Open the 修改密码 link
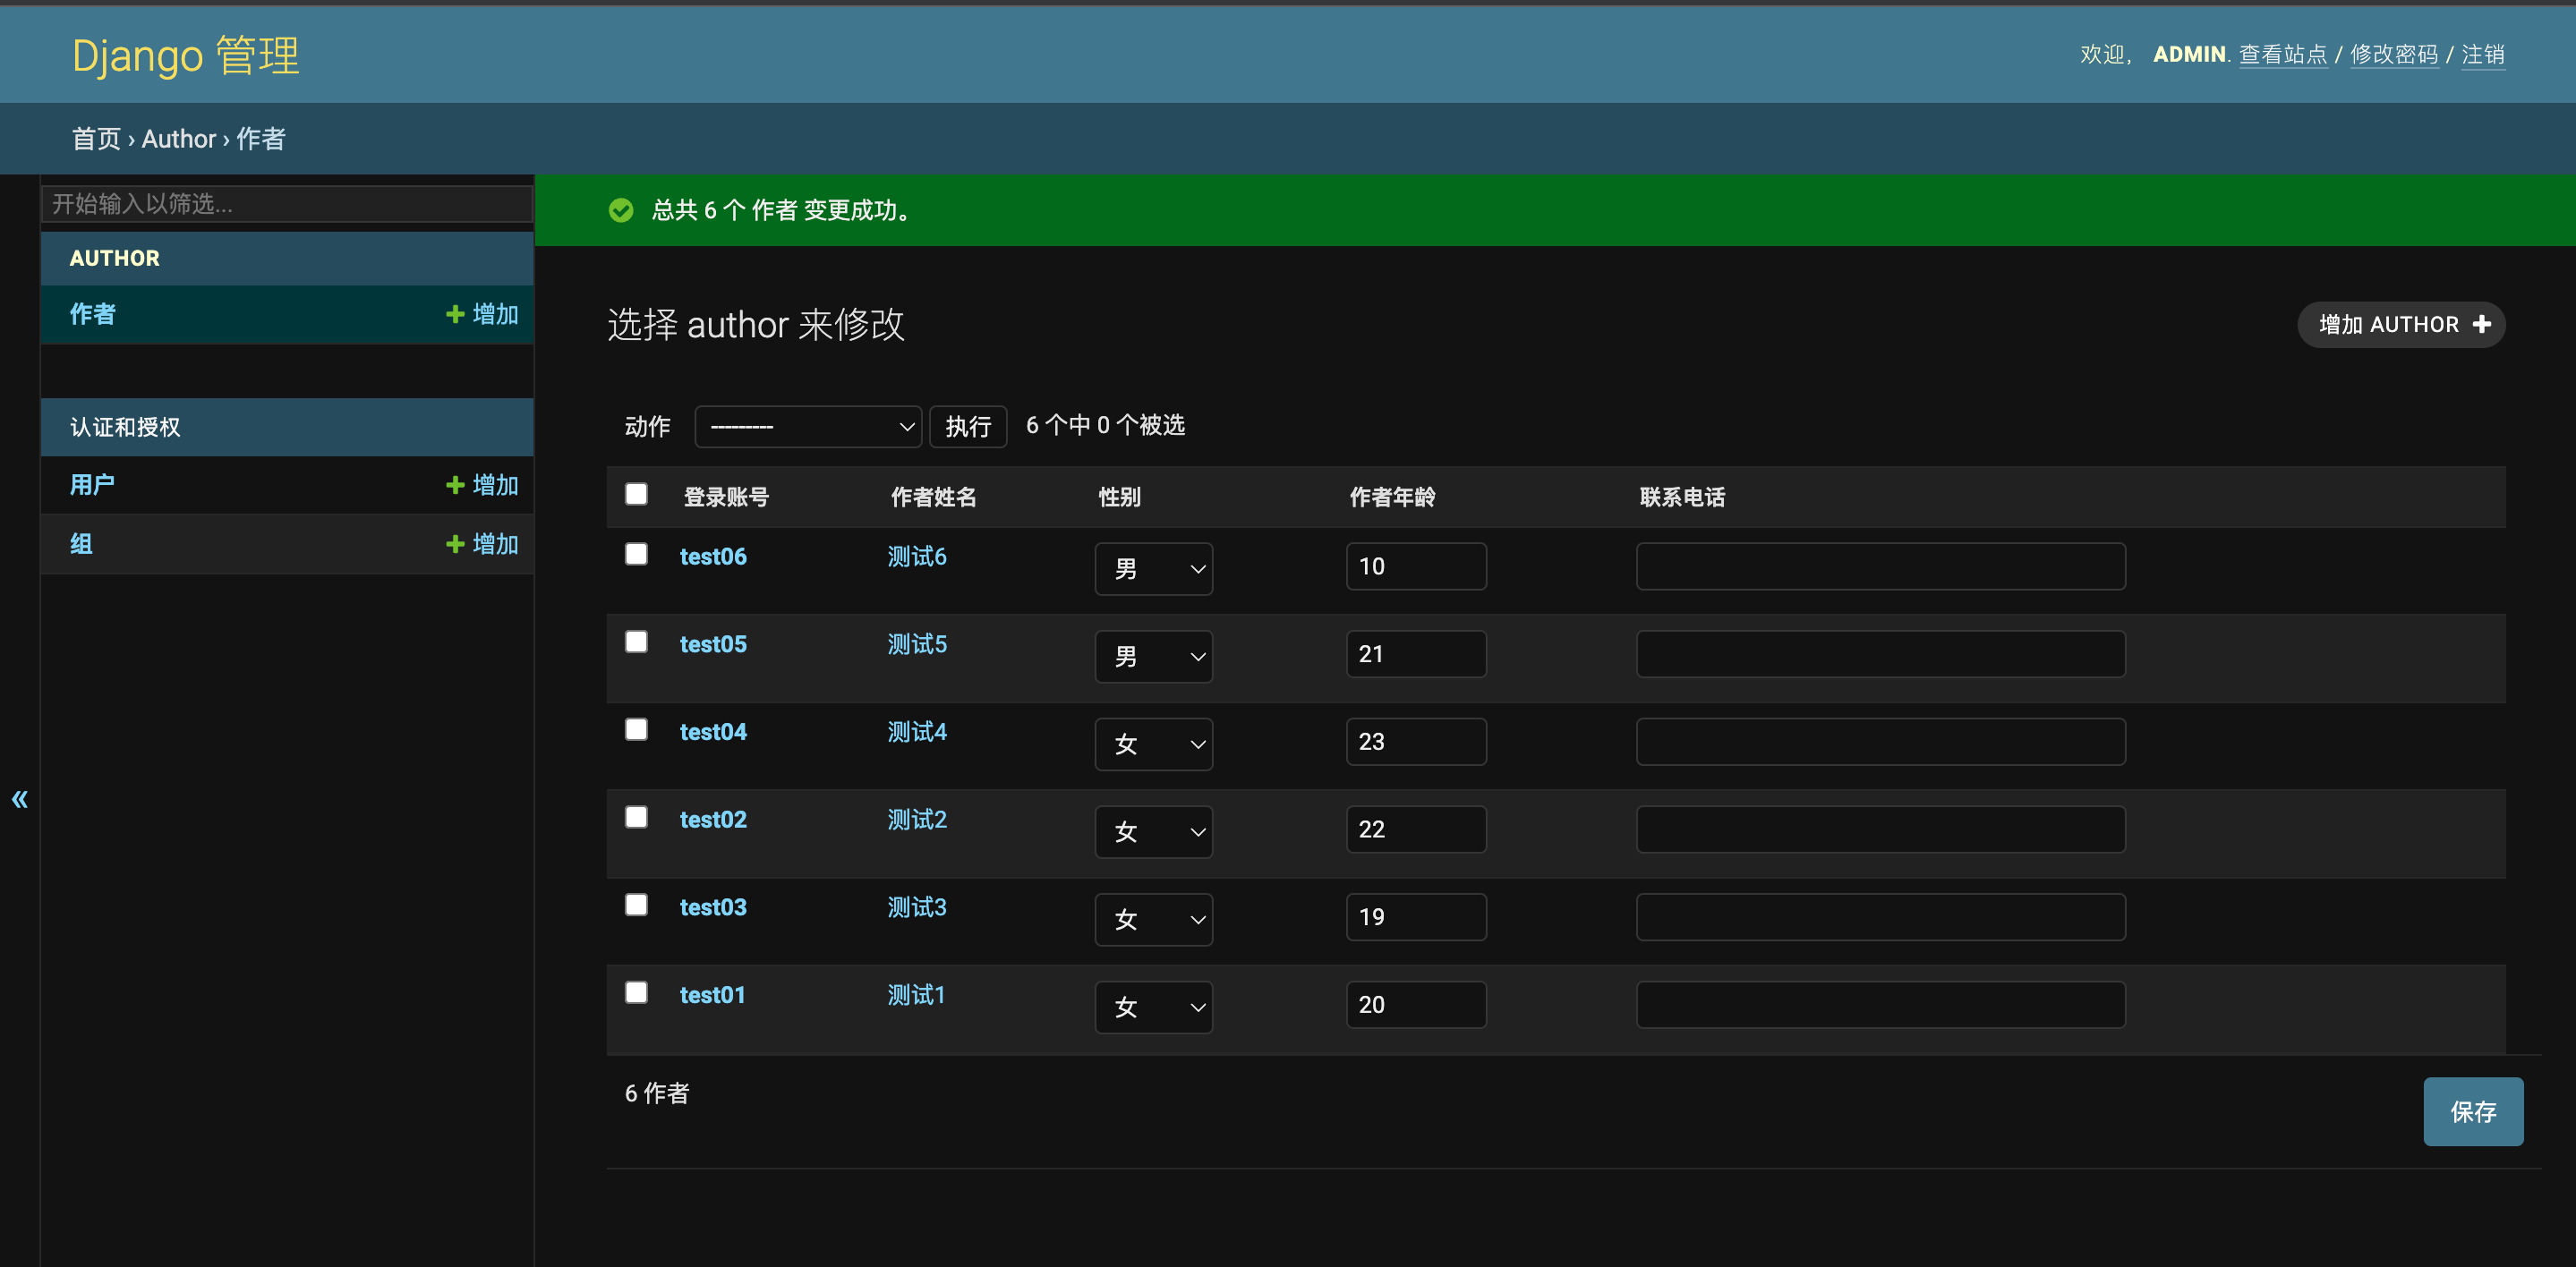 pyautogui.click(x=2394, y=55)
